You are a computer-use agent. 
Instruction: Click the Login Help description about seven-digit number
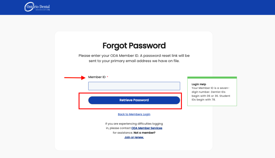211,90
